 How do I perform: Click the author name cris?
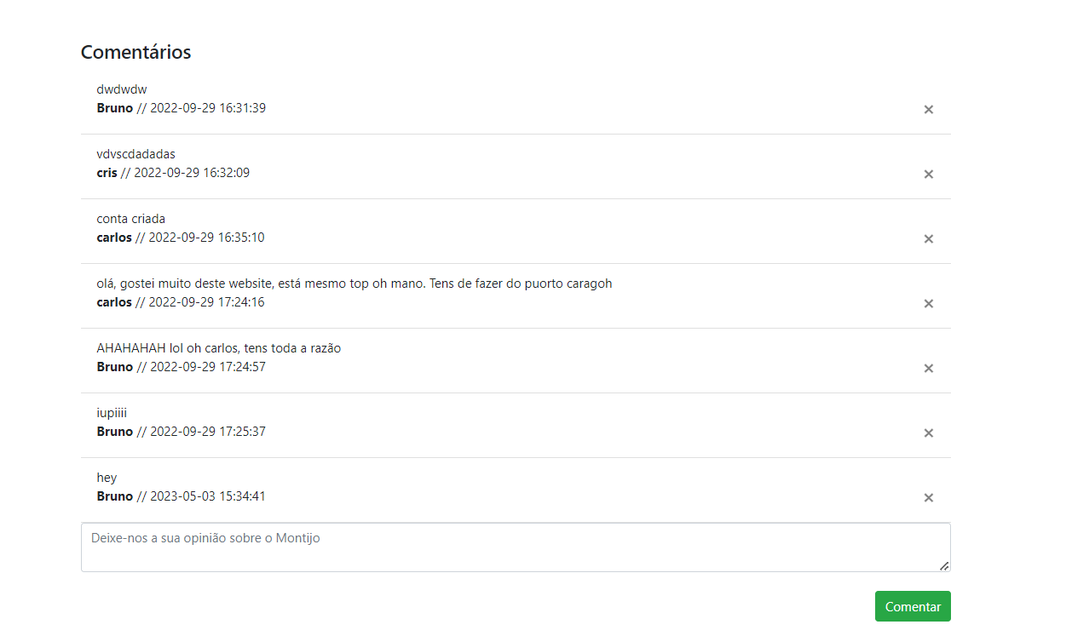click(106, 172)
